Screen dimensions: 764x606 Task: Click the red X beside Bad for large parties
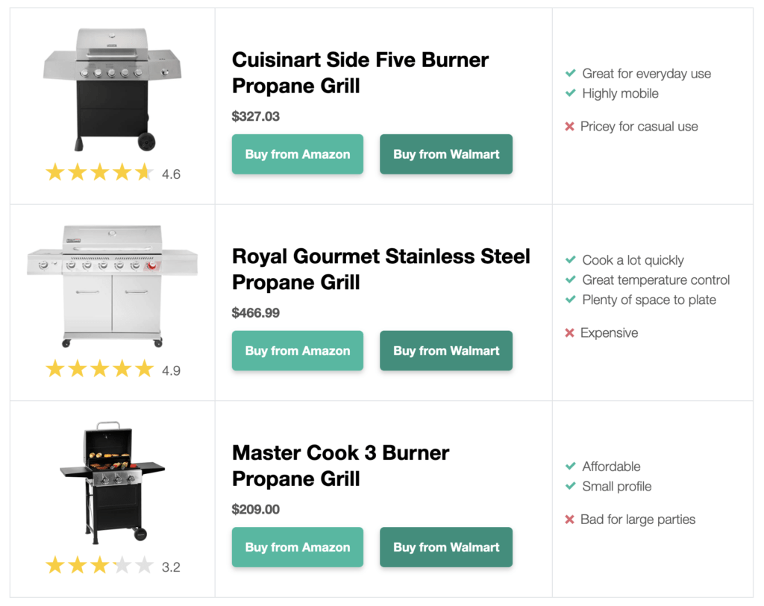pyautogui.click(x=569, y=520)
